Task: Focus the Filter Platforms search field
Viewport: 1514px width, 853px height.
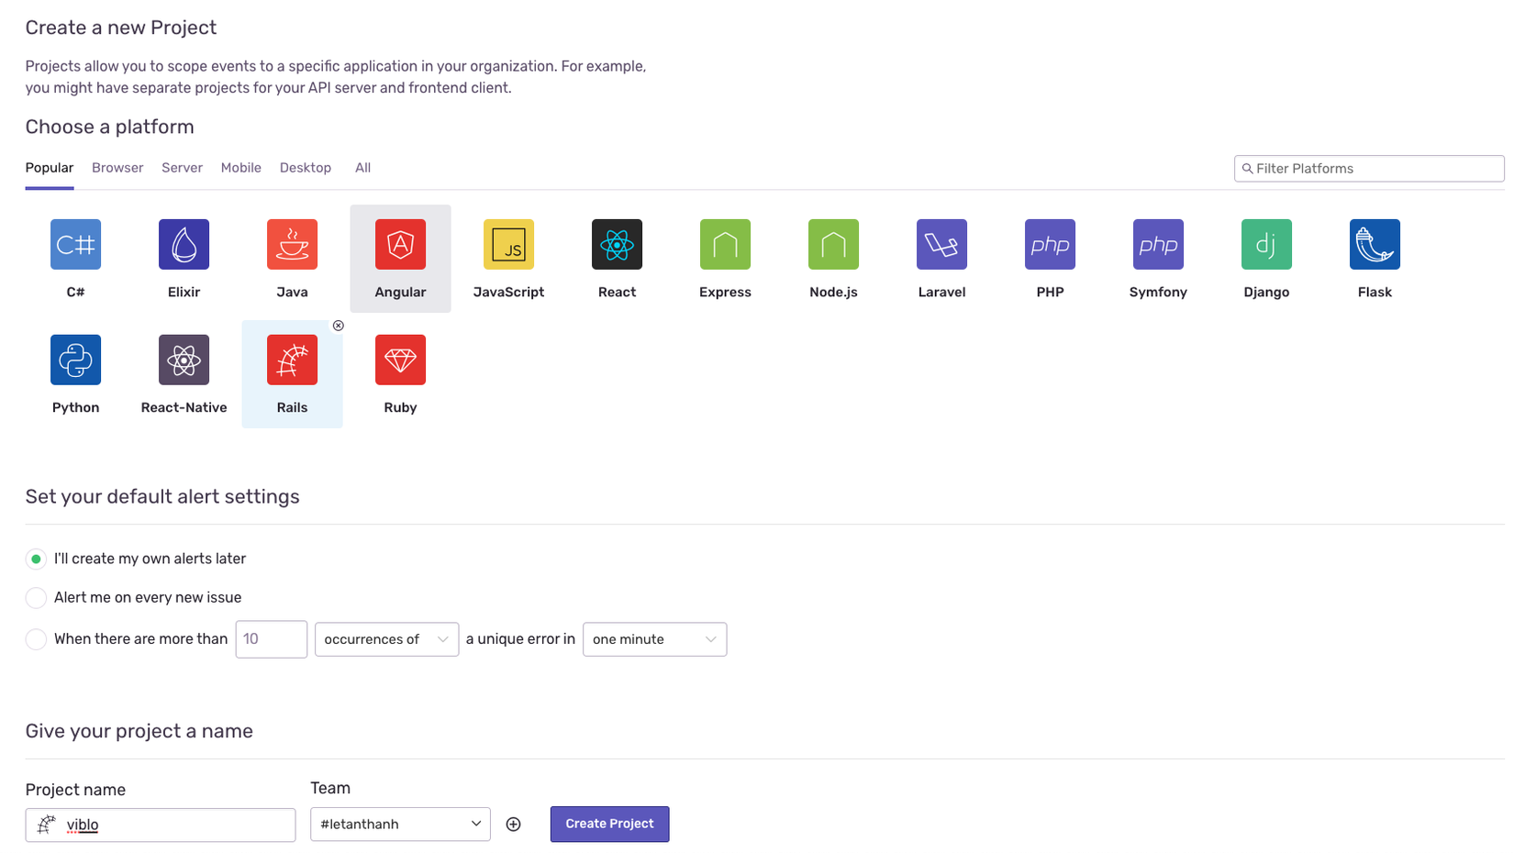Action: tap(1369, 169)
